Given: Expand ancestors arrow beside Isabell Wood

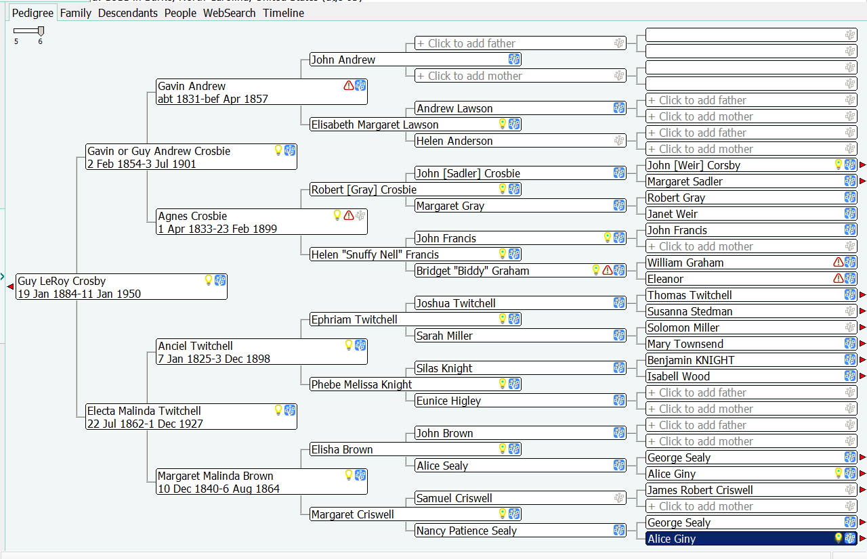Looking at the screenshot, I should coord(863,376).
